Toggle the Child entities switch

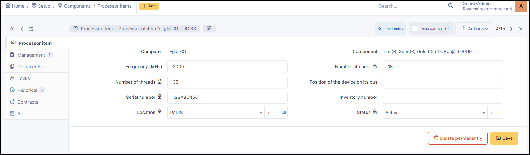point(415,29)
